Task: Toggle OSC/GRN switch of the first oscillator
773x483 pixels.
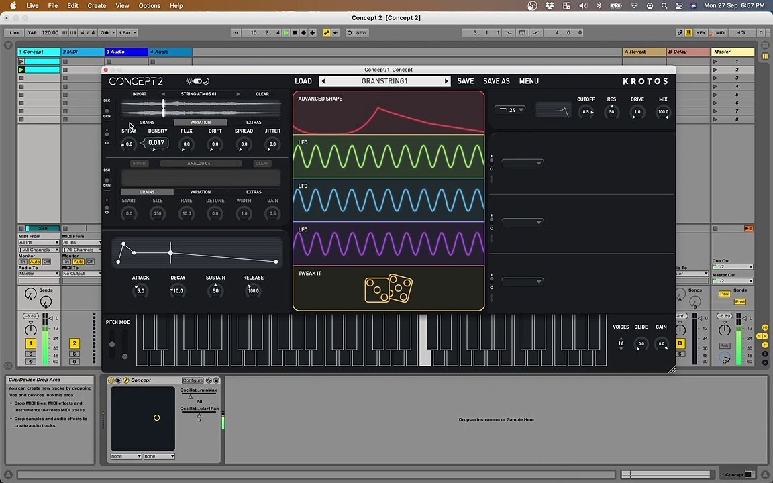Action: 107,109
